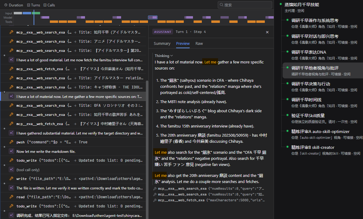
Task: Select the 调研千早著作与系统思考 agent
Action: click(x=323, y=23)
